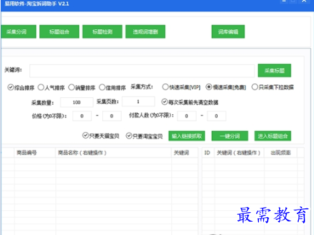Click the maximum price input field
Viewport: 314px width, 235px height.
[x=112, y=116]
